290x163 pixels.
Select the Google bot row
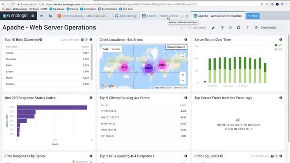47,53
